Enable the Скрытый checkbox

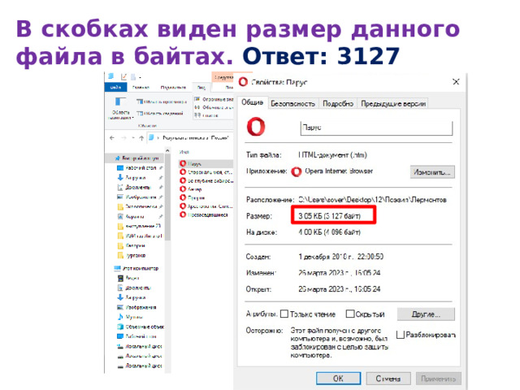[x=350, y=314]
